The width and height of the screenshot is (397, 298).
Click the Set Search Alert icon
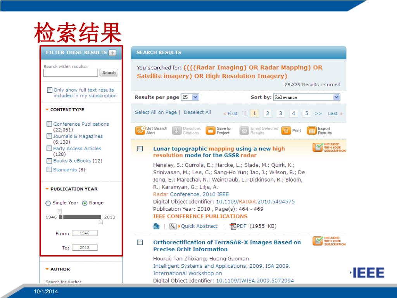140,130
